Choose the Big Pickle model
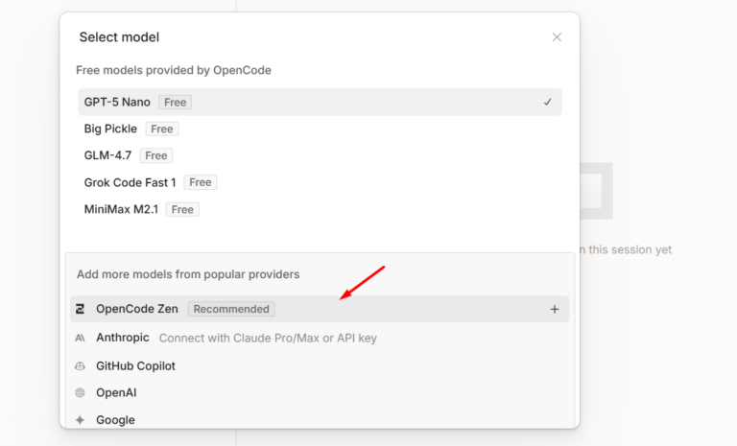737x446 pixels. point(112,129)
